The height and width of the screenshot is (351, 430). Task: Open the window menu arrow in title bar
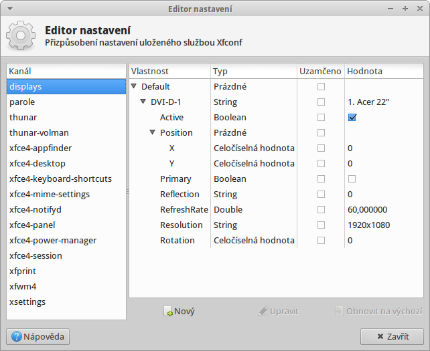(x=10, y=9)
